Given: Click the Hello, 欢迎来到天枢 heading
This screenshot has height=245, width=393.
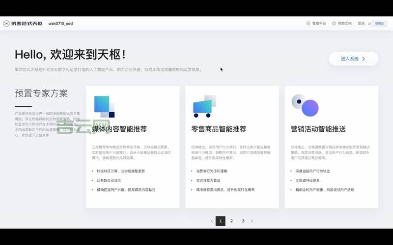Looking at the screenshot, I should 70,54.
